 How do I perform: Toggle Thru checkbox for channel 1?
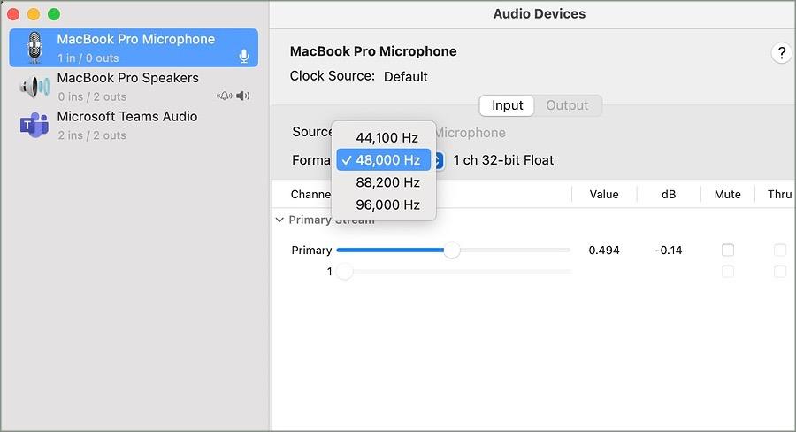pos(780,272)
